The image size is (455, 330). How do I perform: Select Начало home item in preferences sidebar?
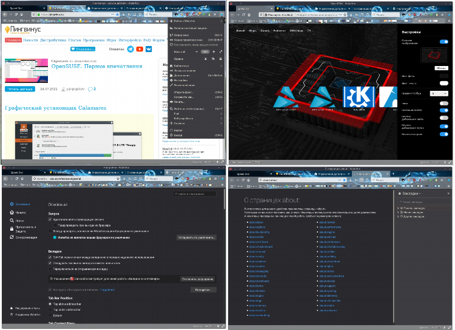[18, 213]
